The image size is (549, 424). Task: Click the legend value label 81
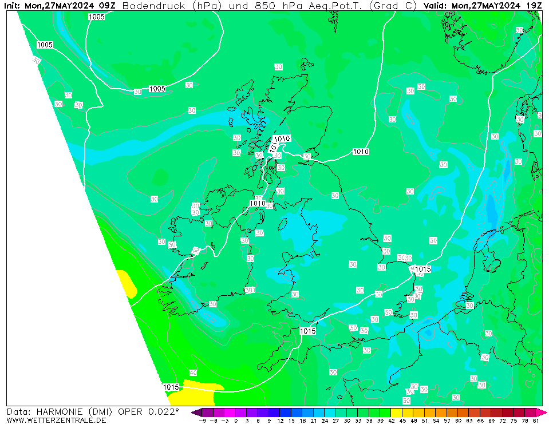click(536, 421)
